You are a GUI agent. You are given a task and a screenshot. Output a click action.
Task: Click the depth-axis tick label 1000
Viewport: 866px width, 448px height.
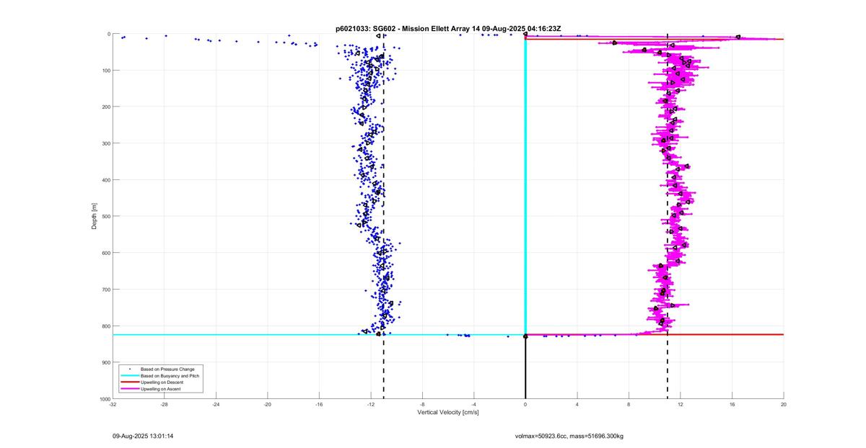(104, 399)
